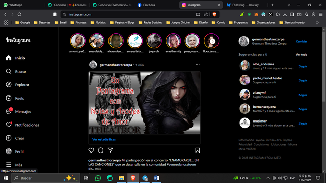
Task: Expand tab search dropdown arrow
Action: [x=289, y=5]
